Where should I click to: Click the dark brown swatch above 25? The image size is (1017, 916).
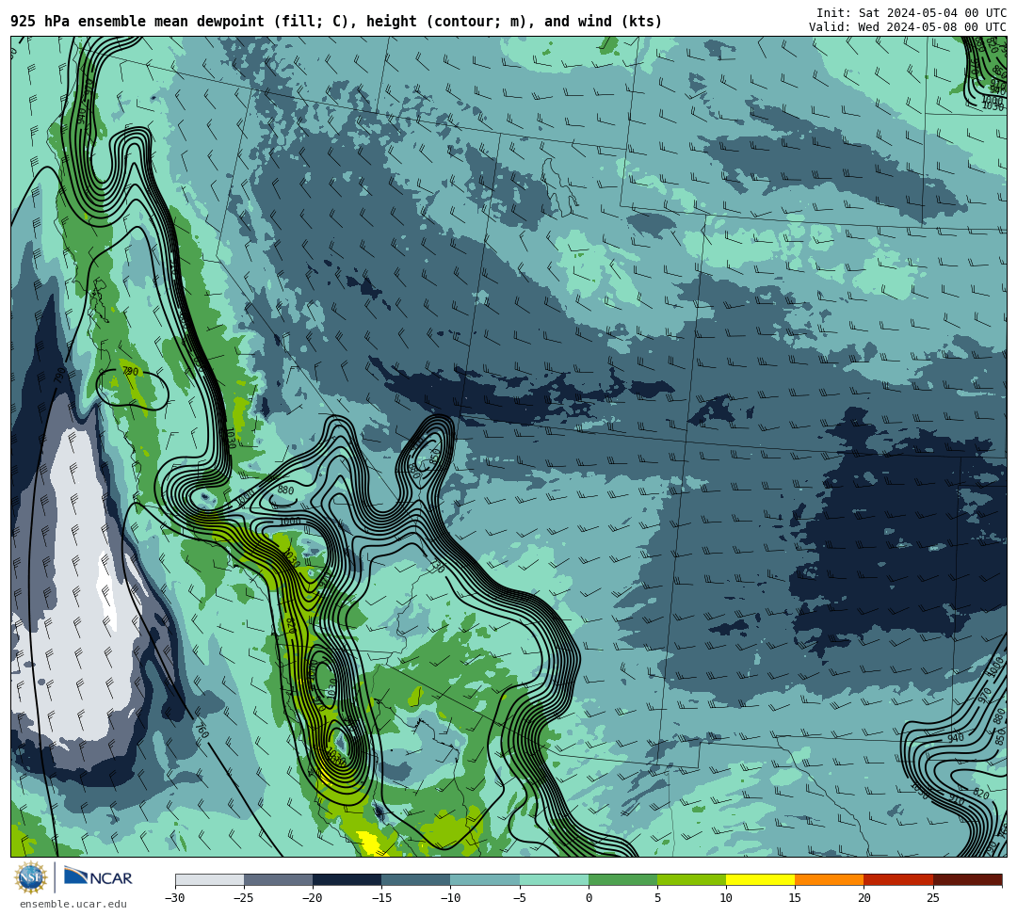coord(967,879)
